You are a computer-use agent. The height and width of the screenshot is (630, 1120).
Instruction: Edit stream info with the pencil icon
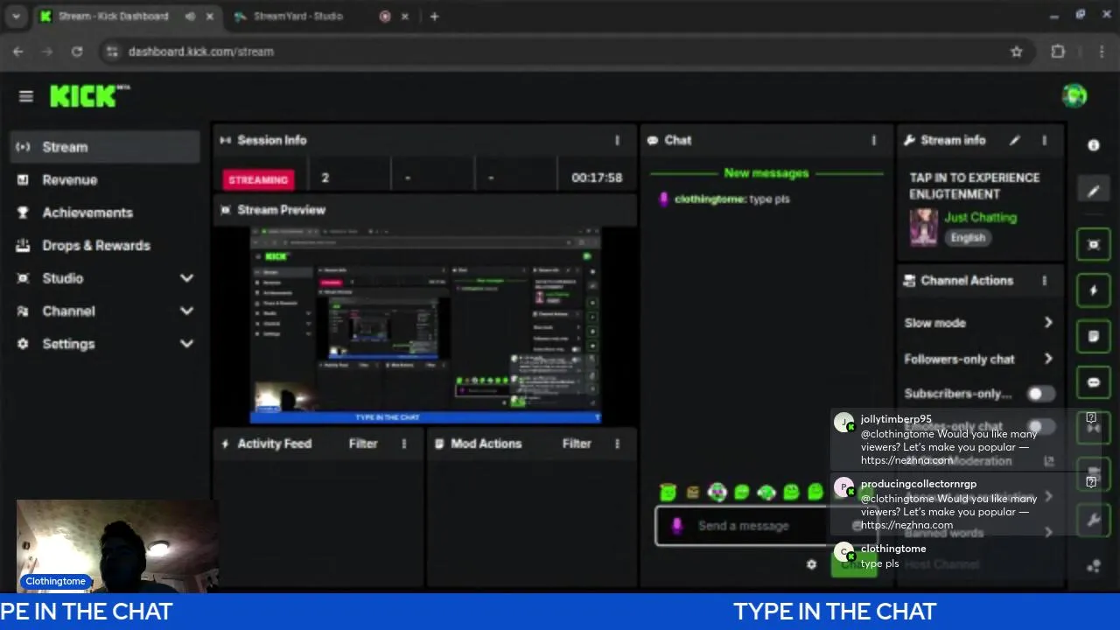[x=1015, y=140]
